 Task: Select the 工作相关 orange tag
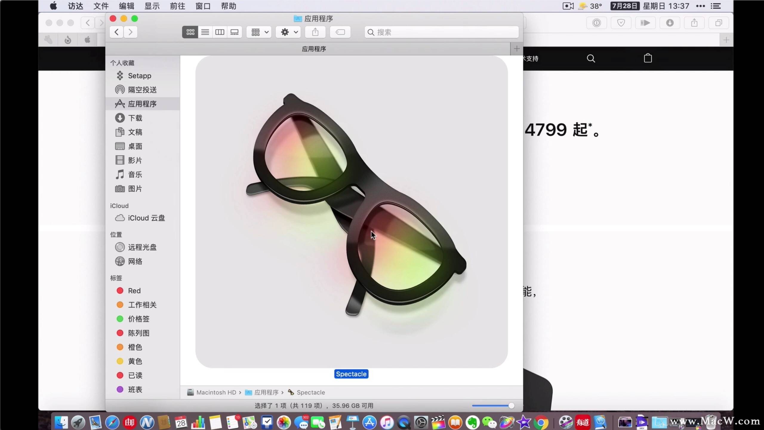(143, 305)
